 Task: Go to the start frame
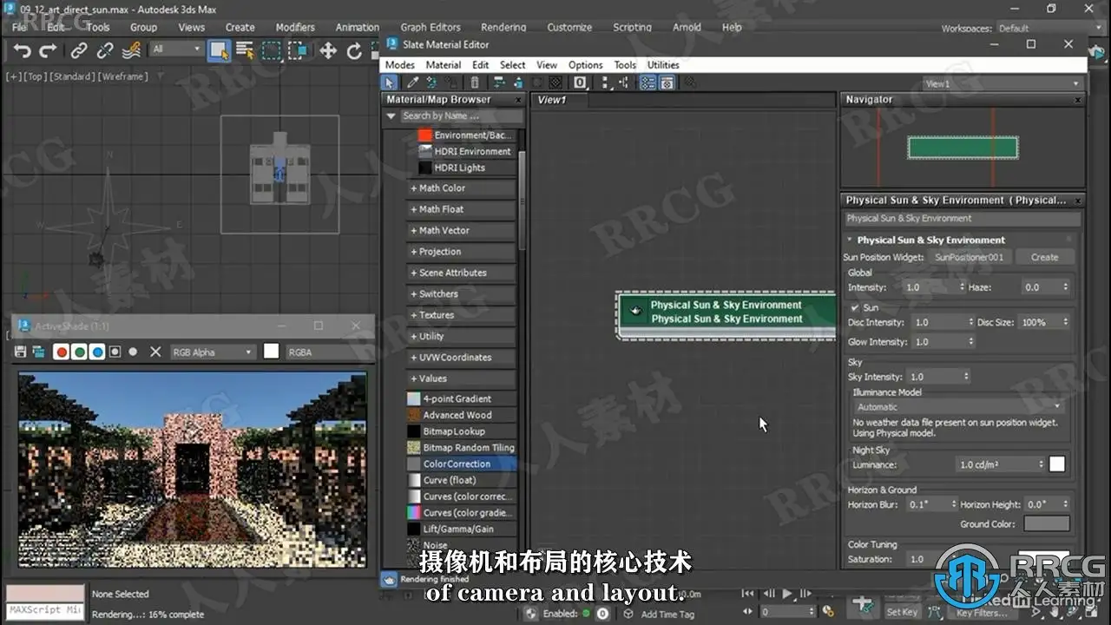pyautogui.click(x=747, y=594)
